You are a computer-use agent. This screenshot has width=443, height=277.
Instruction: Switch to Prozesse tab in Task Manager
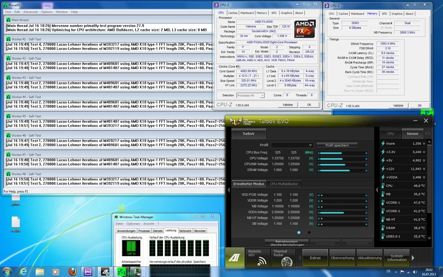click(x=144, y=231)
